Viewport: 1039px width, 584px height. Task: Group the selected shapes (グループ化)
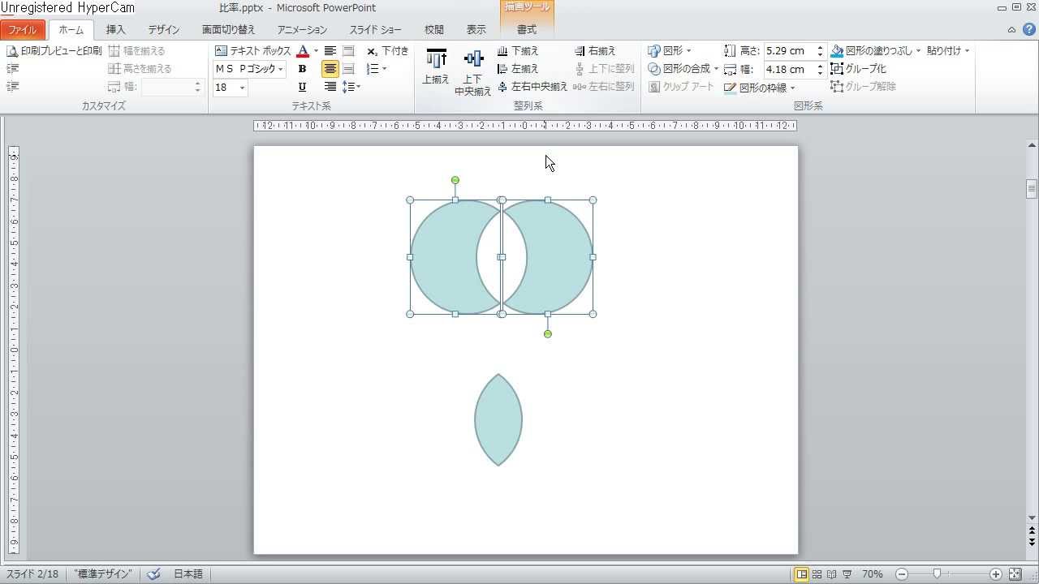pos(859,69)
